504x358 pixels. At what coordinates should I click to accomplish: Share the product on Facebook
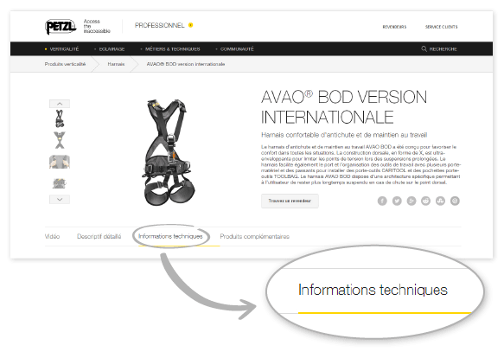pyautogui.click(x=382, y=201)
